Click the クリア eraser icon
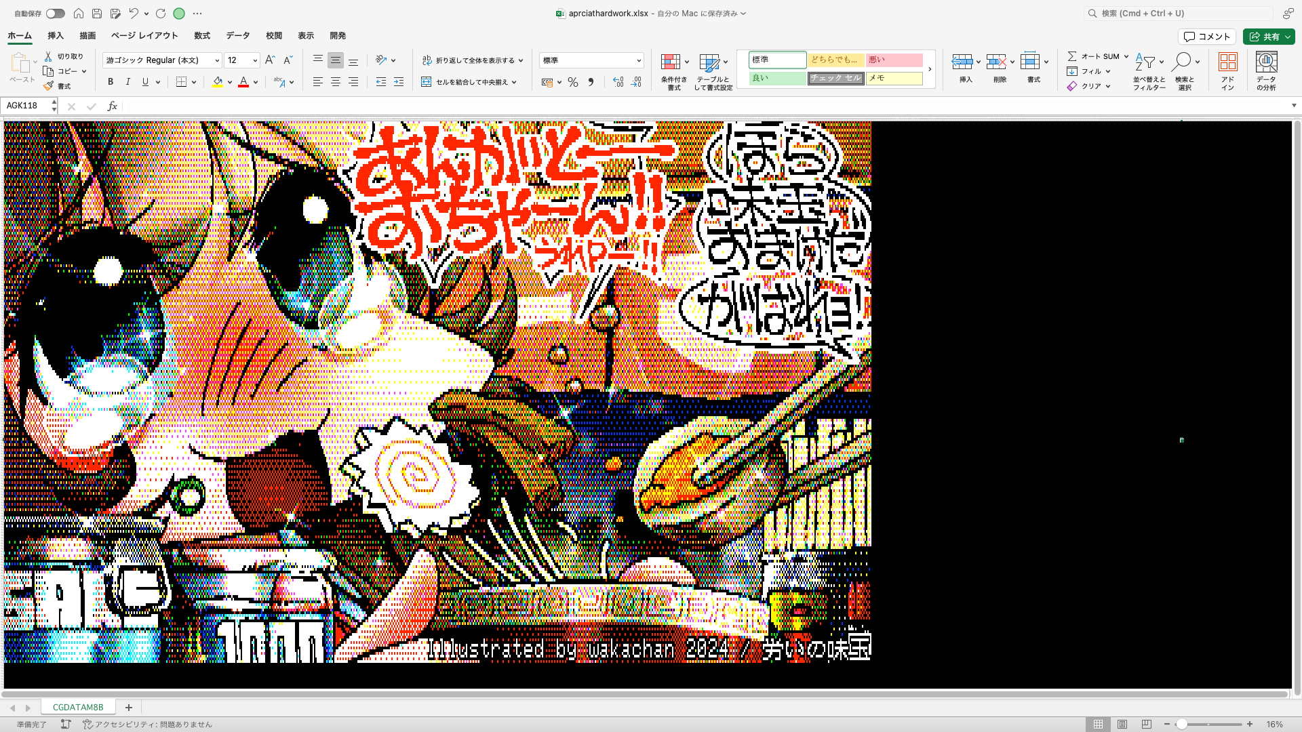 coord(1072,86)
